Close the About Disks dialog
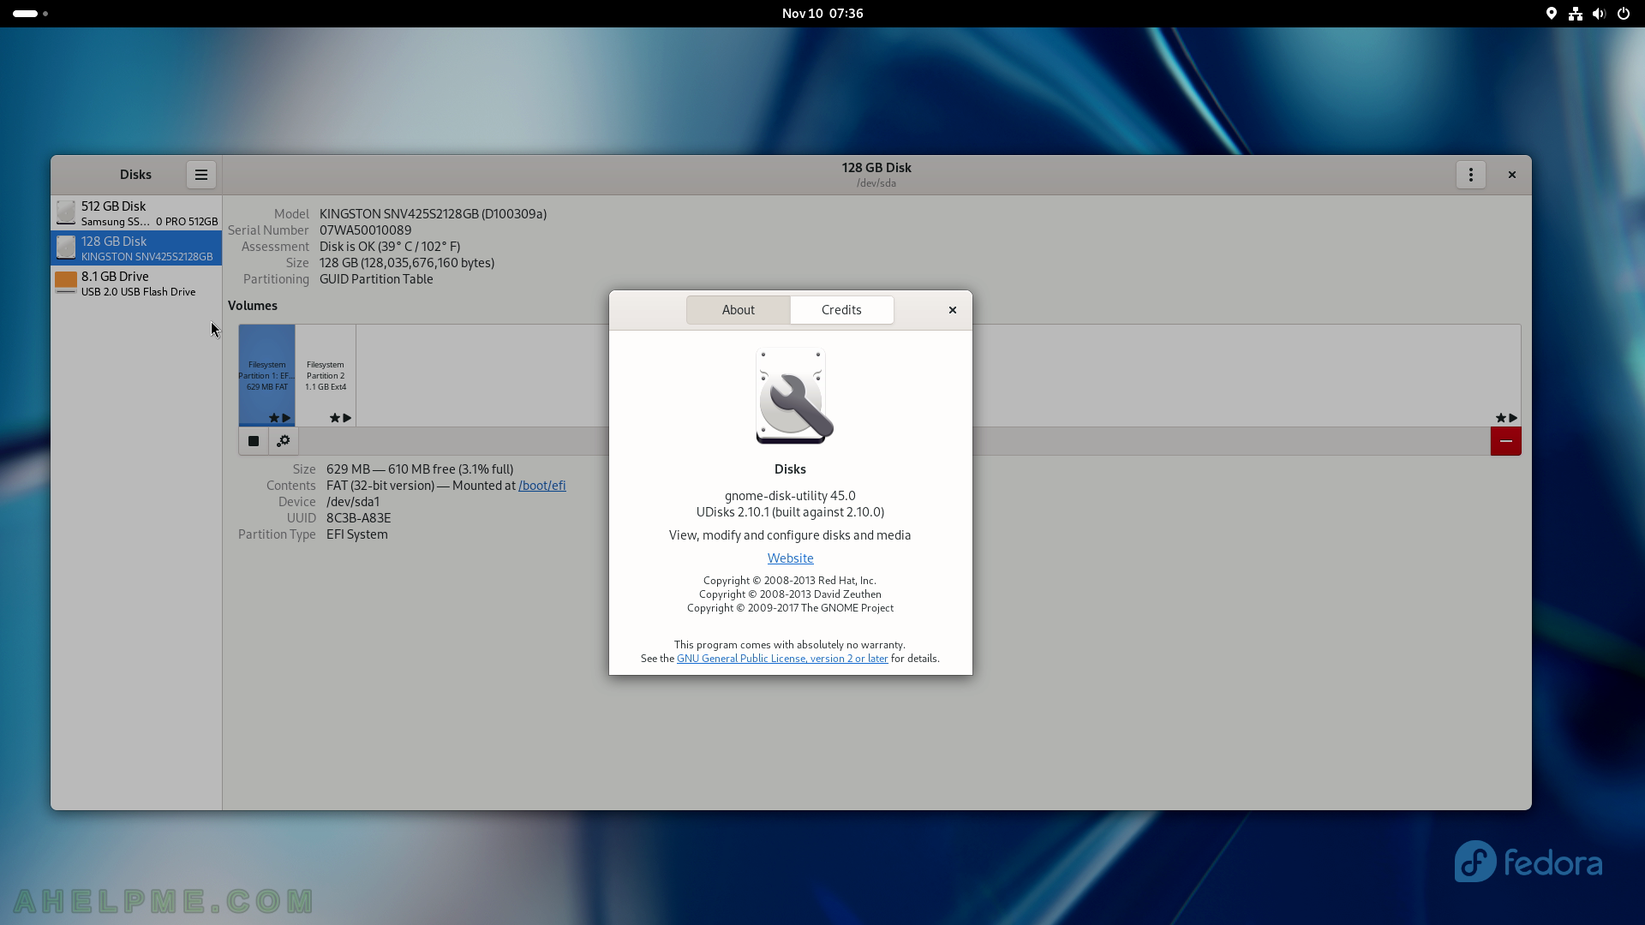This screenshot has width=1645, height=925. click(x=953, y=310)
